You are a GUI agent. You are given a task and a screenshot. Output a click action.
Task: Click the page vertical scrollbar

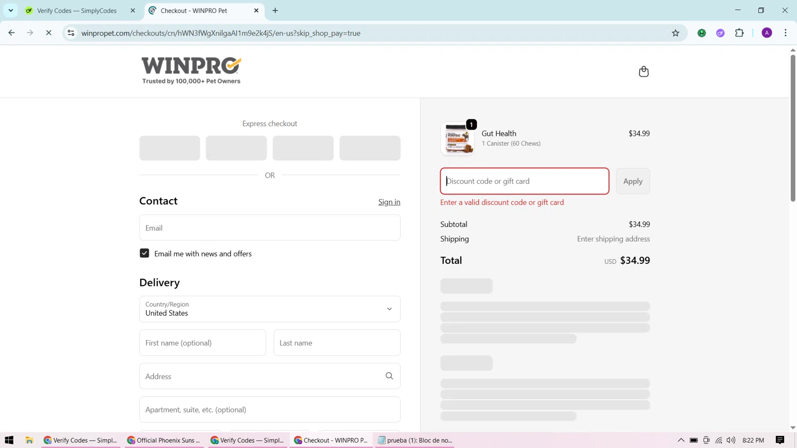(793, 127)
